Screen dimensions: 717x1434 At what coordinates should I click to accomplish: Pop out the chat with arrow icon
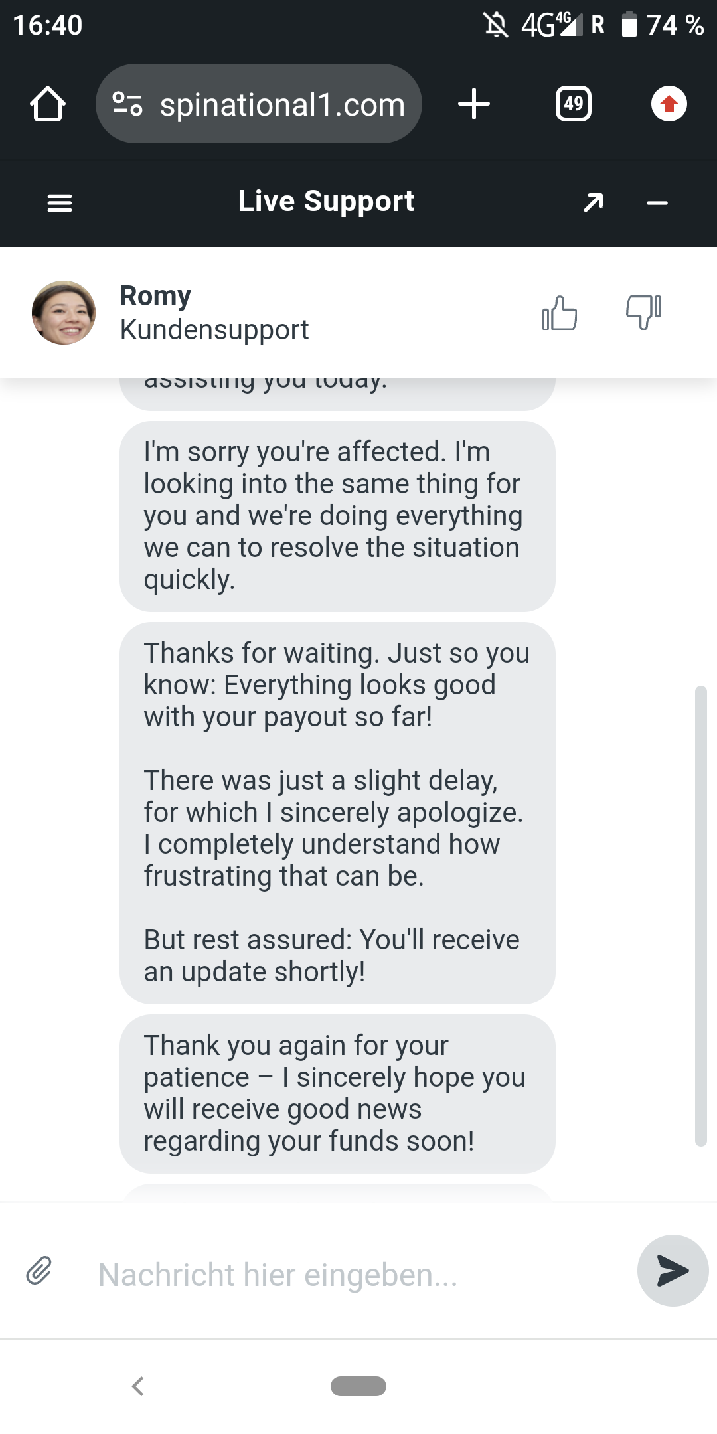(594, 202)
